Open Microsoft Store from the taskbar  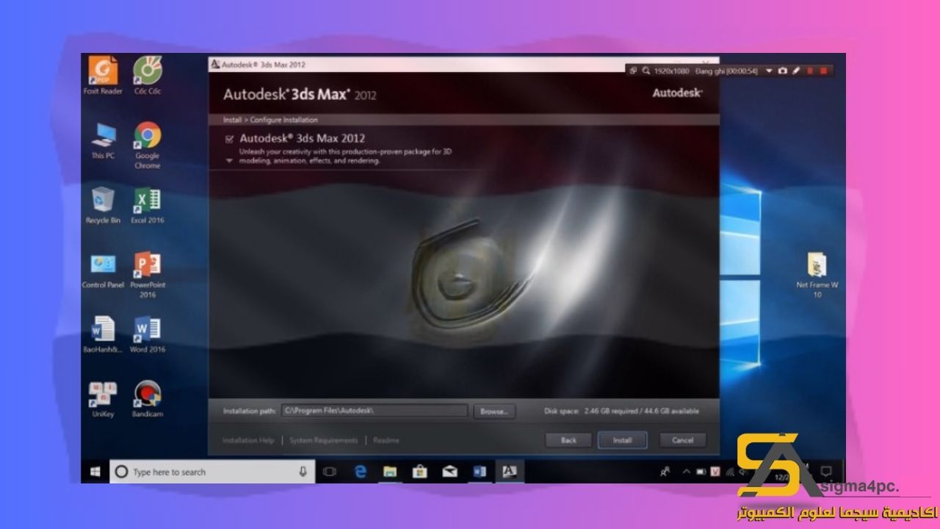click(x=419, y=472)
